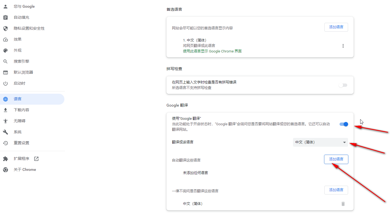Click the 语言 sidebar label
The width and height of the screenshot is (391, 214).
(x=18, y=99)
